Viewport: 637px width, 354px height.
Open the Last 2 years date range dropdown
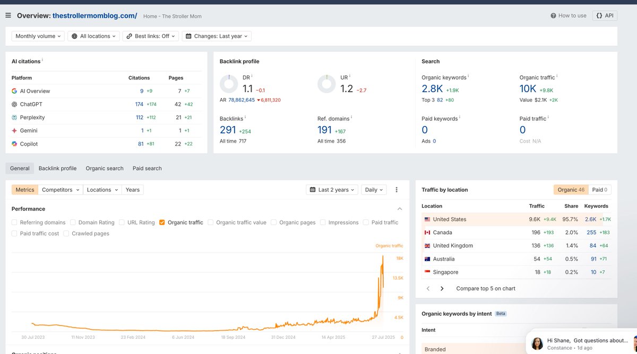pyautogui.click(x=332, y=189)
